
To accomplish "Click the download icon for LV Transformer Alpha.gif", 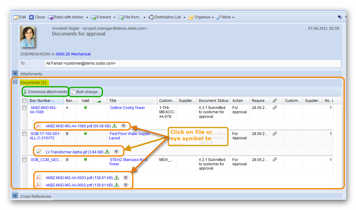I will pyautogui.click(x=107, y=152).
